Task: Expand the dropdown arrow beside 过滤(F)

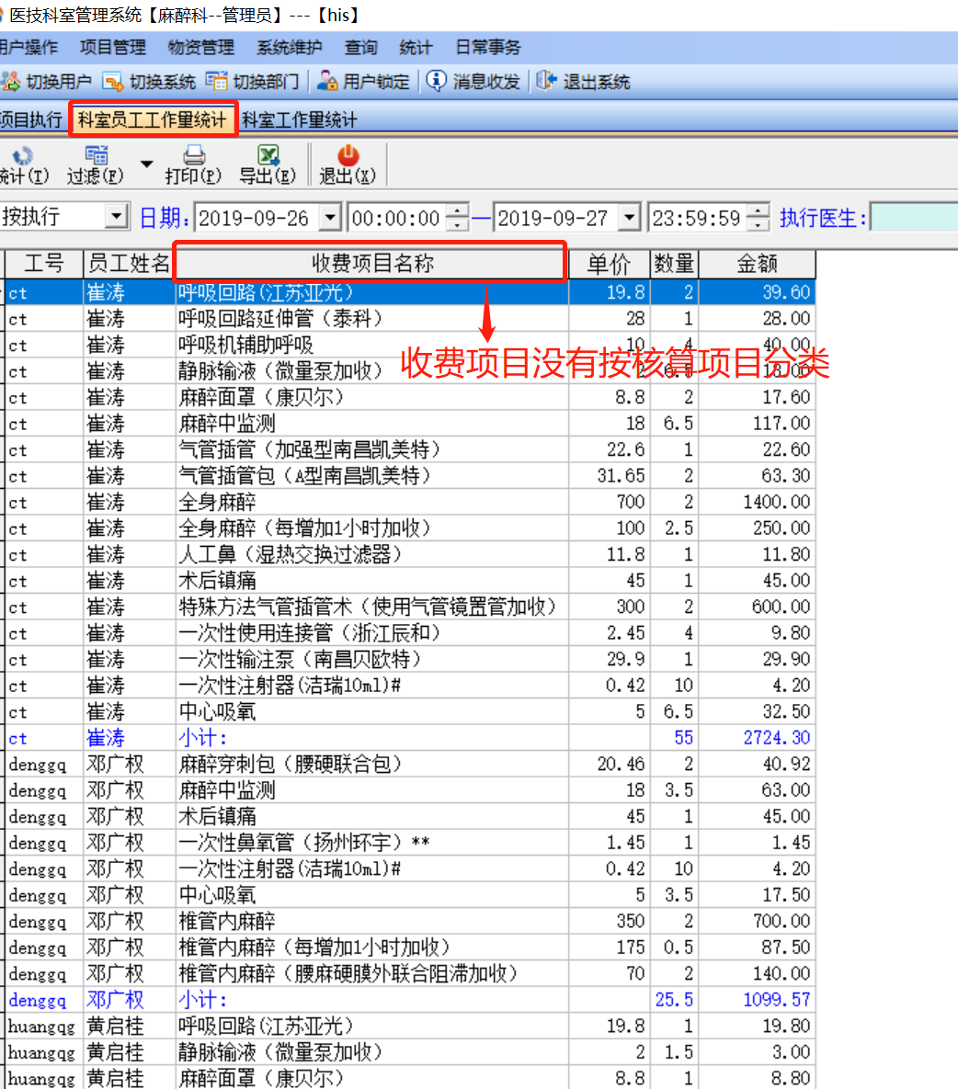Action: coord(146,164)
